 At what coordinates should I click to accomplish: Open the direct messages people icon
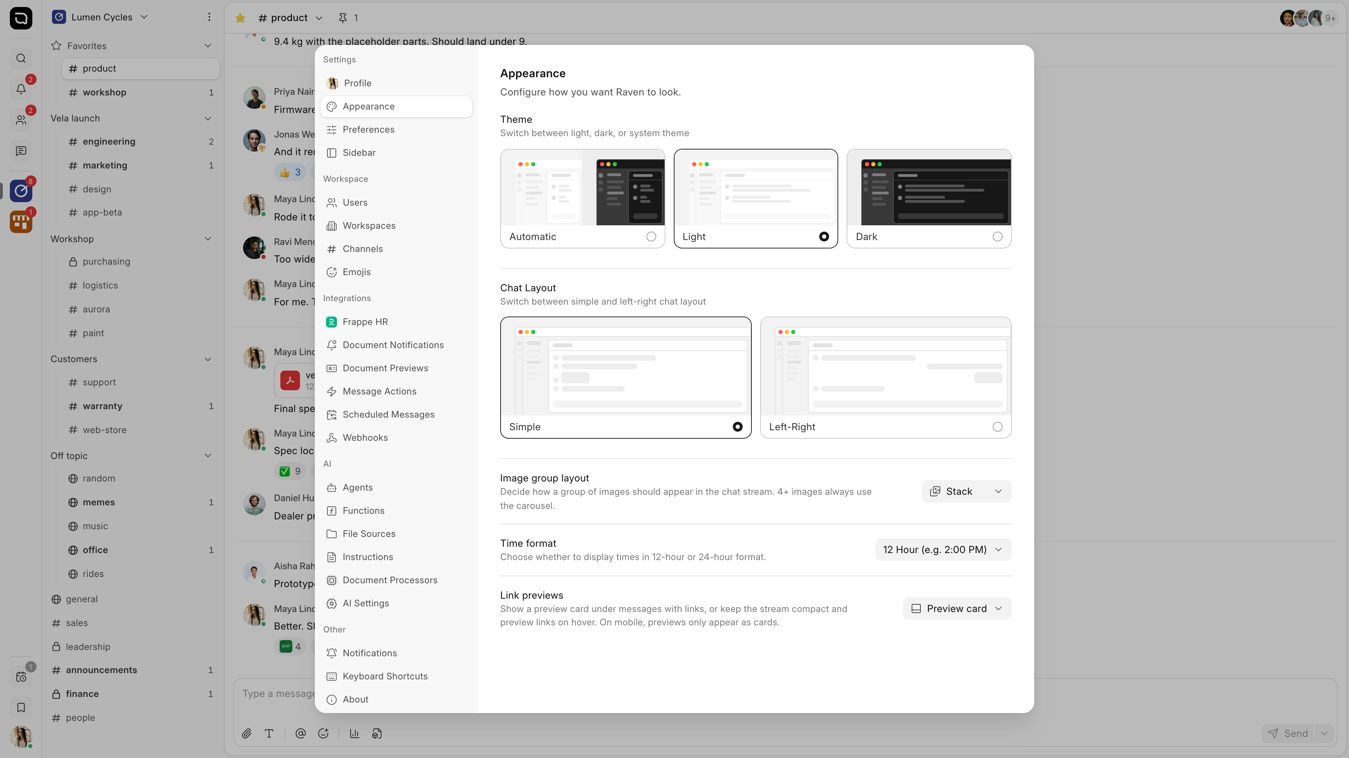(x=21, y=120)
